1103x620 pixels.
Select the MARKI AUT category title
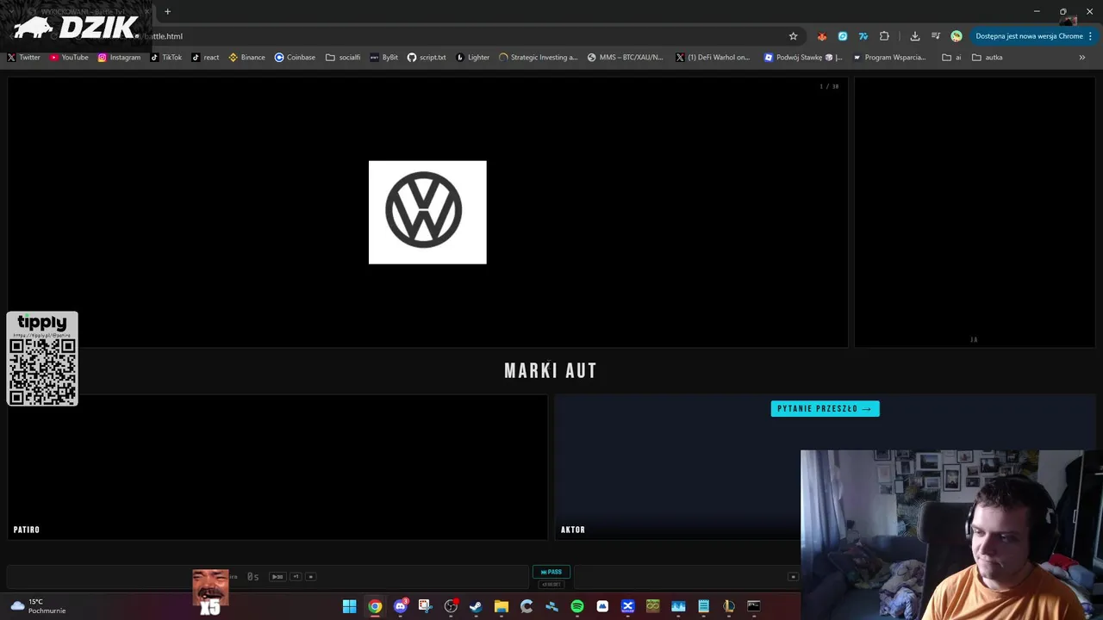tap(551, 371)
